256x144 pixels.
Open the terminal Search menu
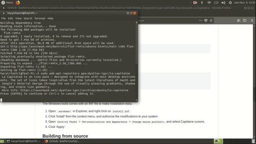click(x=28, y=18)
